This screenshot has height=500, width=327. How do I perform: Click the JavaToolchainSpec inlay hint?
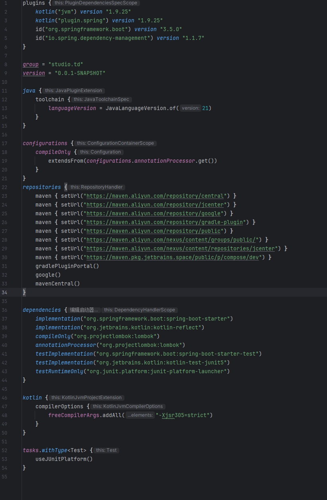pyautogui.click(x=101, y=99)
